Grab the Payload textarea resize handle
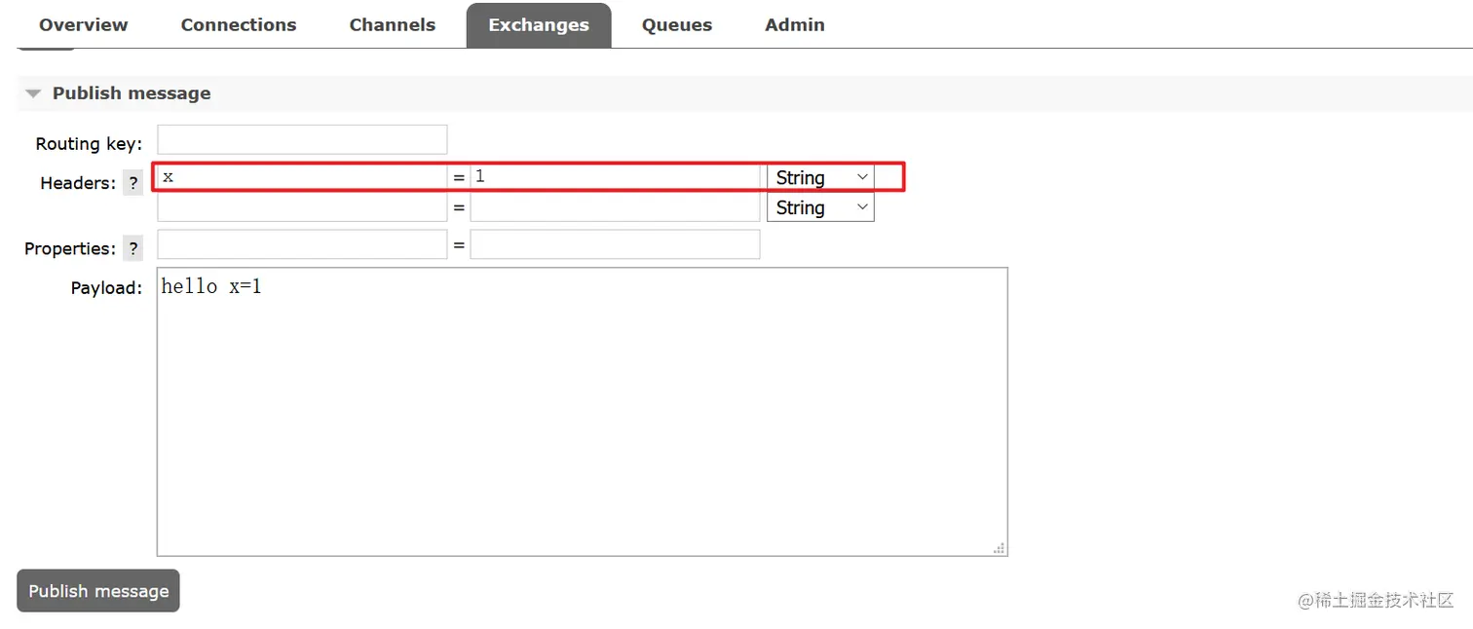Screen dimensions: 1473x629 (999, 547)
